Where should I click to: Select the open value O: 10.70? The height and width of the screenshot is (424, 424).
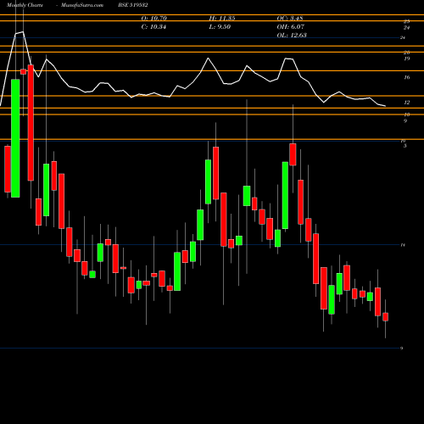click(154, 19)
